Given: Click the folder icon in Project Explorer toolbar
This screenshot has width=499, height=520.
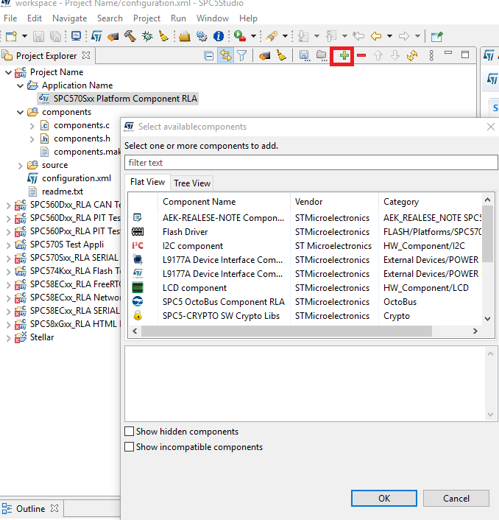Looking at the screenshot, I should (321, 56).
